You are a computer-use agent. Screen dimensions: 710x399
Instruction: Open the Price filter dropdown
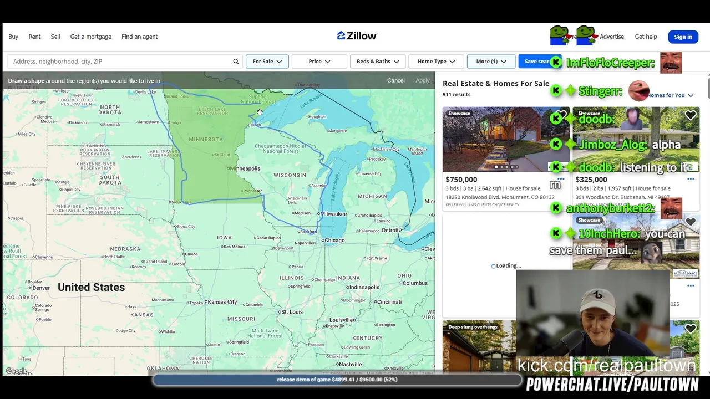[319, 62]
